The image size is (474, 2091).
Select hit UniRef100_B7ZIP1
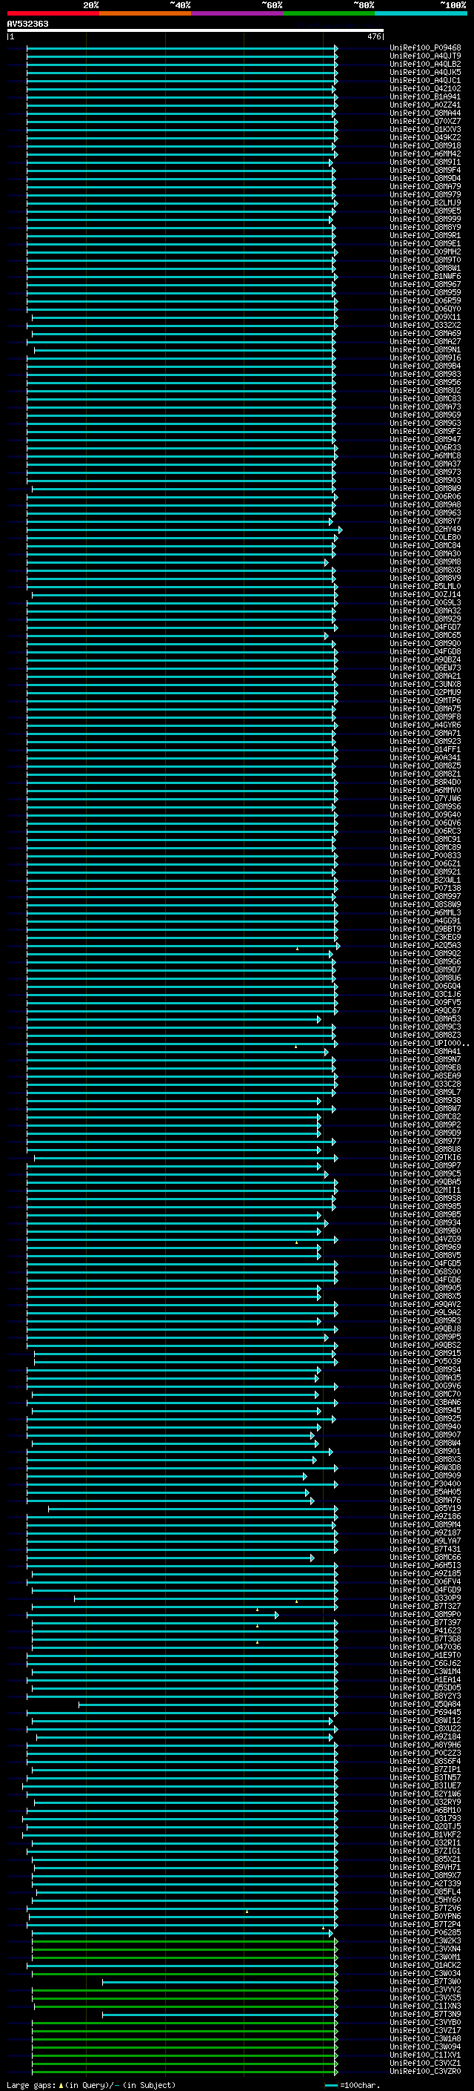425,1770
